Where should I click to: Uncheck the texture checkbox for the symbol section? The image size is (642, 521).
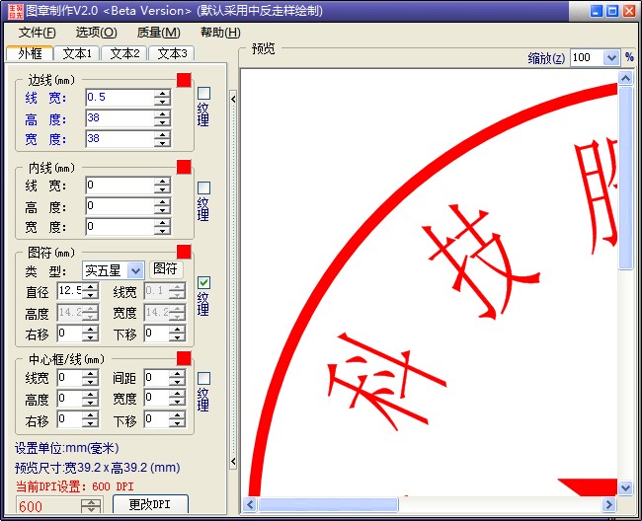coord(204,283)
